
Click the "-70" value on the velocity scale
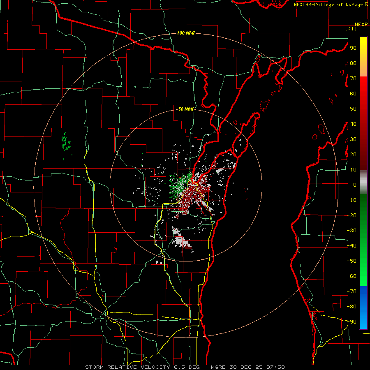point(351,291)
